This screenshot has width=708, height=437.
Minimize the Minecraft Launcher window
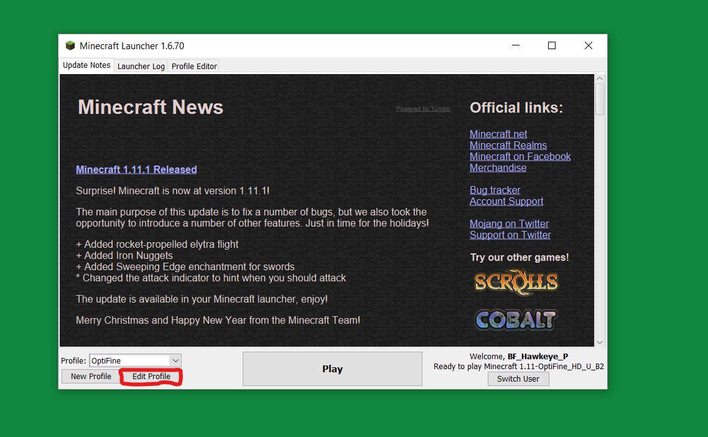(x=516, y=45)
